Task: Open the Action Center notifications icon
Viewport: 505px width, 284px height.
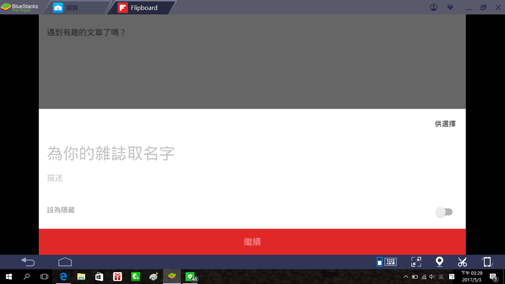Action: (x=494, y=277)
